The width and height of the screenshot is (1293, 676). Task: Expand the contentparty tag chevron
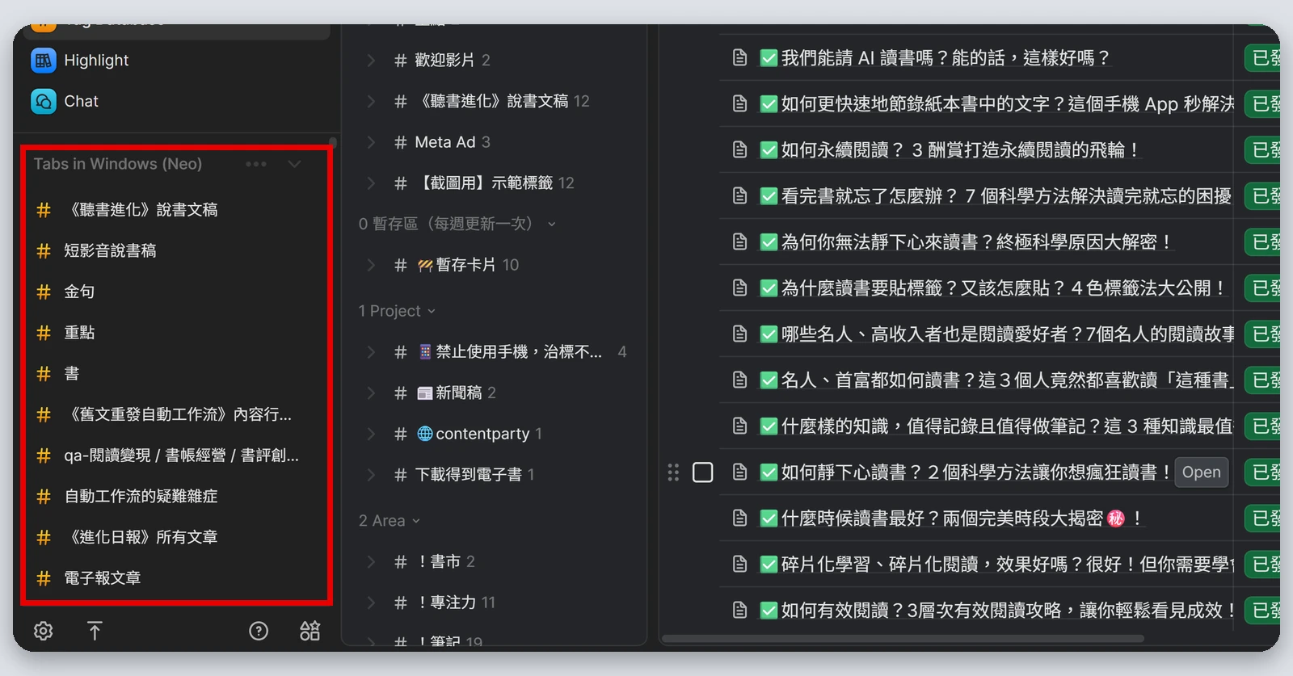371,434
